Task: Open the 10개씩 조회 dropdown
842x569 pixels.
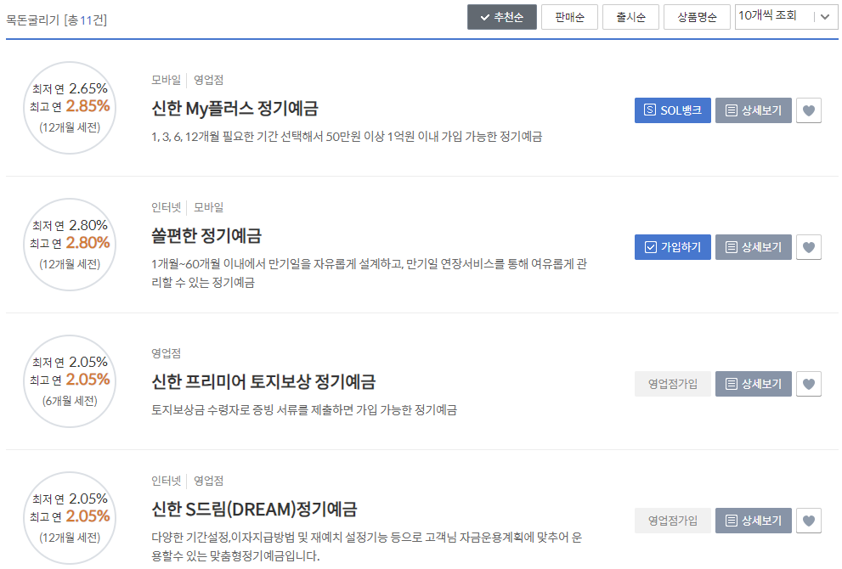Action: point(786,17)
